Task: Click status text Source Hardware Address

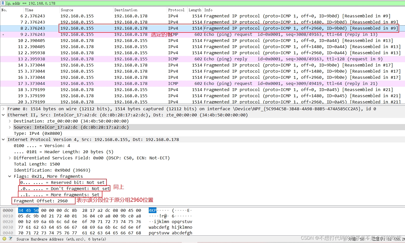Action: click(x=61, y=239)
